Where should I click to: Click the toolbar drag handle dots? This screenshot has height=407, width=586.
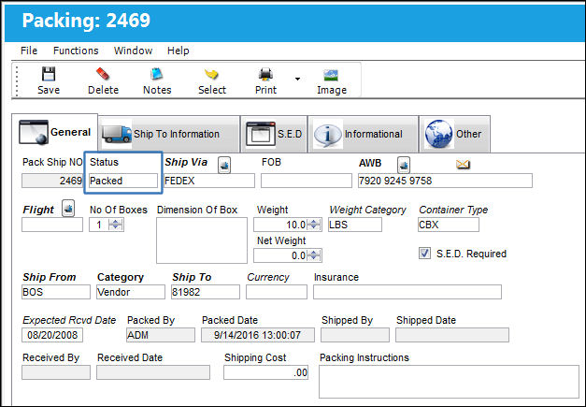tap(17, 80)
